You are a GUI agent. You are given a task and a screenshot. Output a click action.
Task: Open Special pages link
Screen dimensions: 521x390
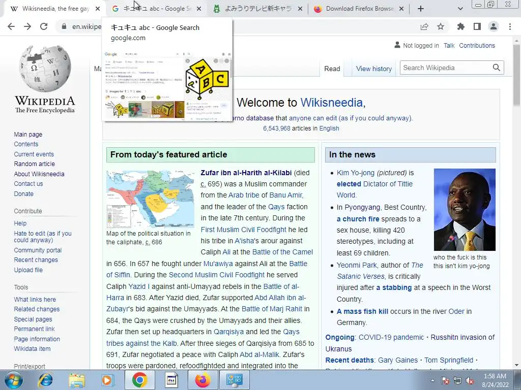[x=33, y=319]
